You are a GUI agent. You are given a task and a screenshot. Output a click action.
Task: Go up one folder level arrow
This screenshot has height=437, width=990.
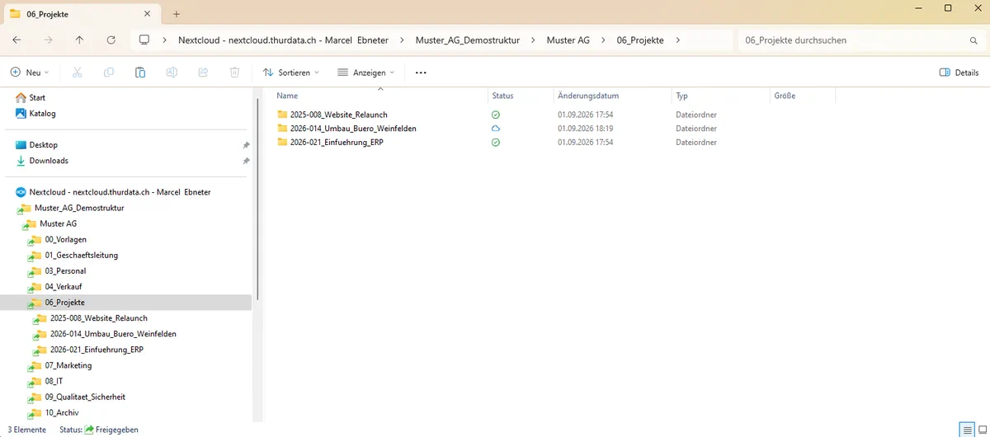(79, 40)
